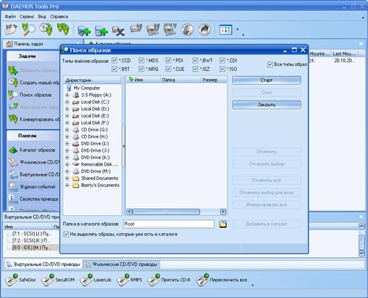Click the mount image toolbar icon
368x298 pixels.
coord(136,29)
